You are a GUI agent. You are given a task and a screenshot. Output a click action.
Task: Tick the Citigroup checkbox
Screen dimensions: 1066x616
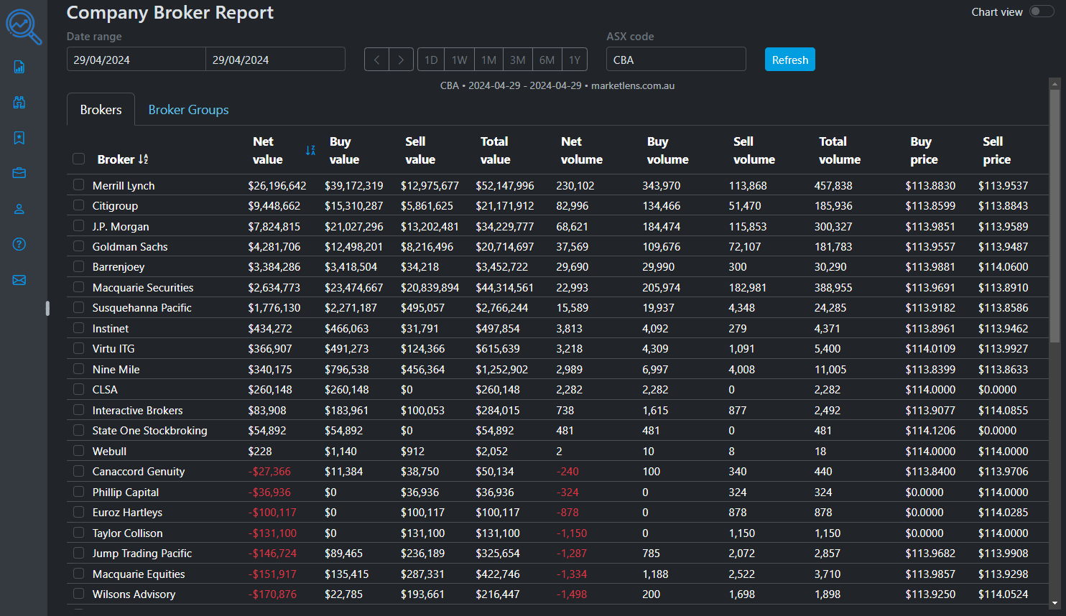pos(79,205)
